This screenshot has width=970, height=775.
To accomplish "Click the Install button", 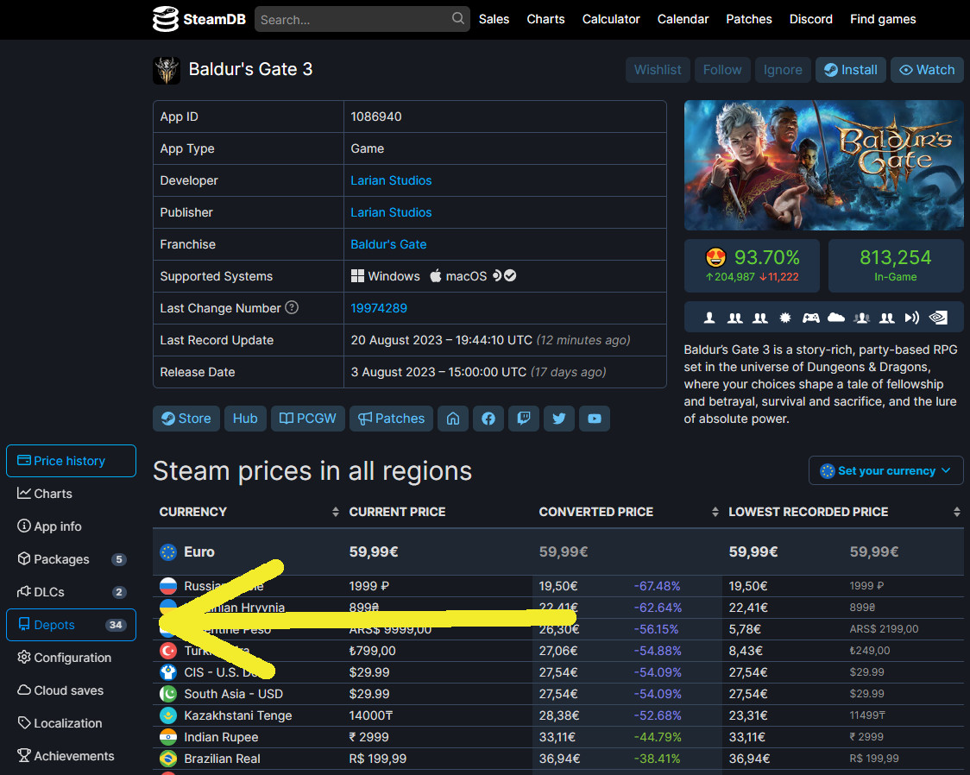I will click(851, 70).
